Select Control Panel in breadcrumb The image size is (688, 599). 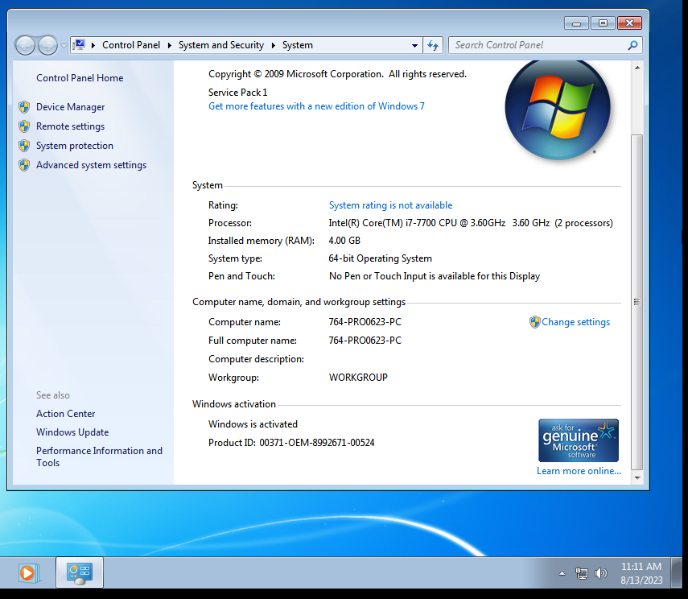pos(130,45)
